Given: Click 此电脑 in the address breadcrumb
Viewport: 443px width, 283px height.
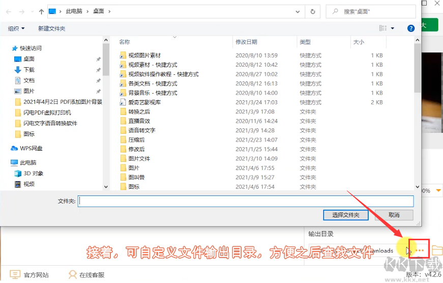Looking at the screenshot, I should click(x=74, y=11).
